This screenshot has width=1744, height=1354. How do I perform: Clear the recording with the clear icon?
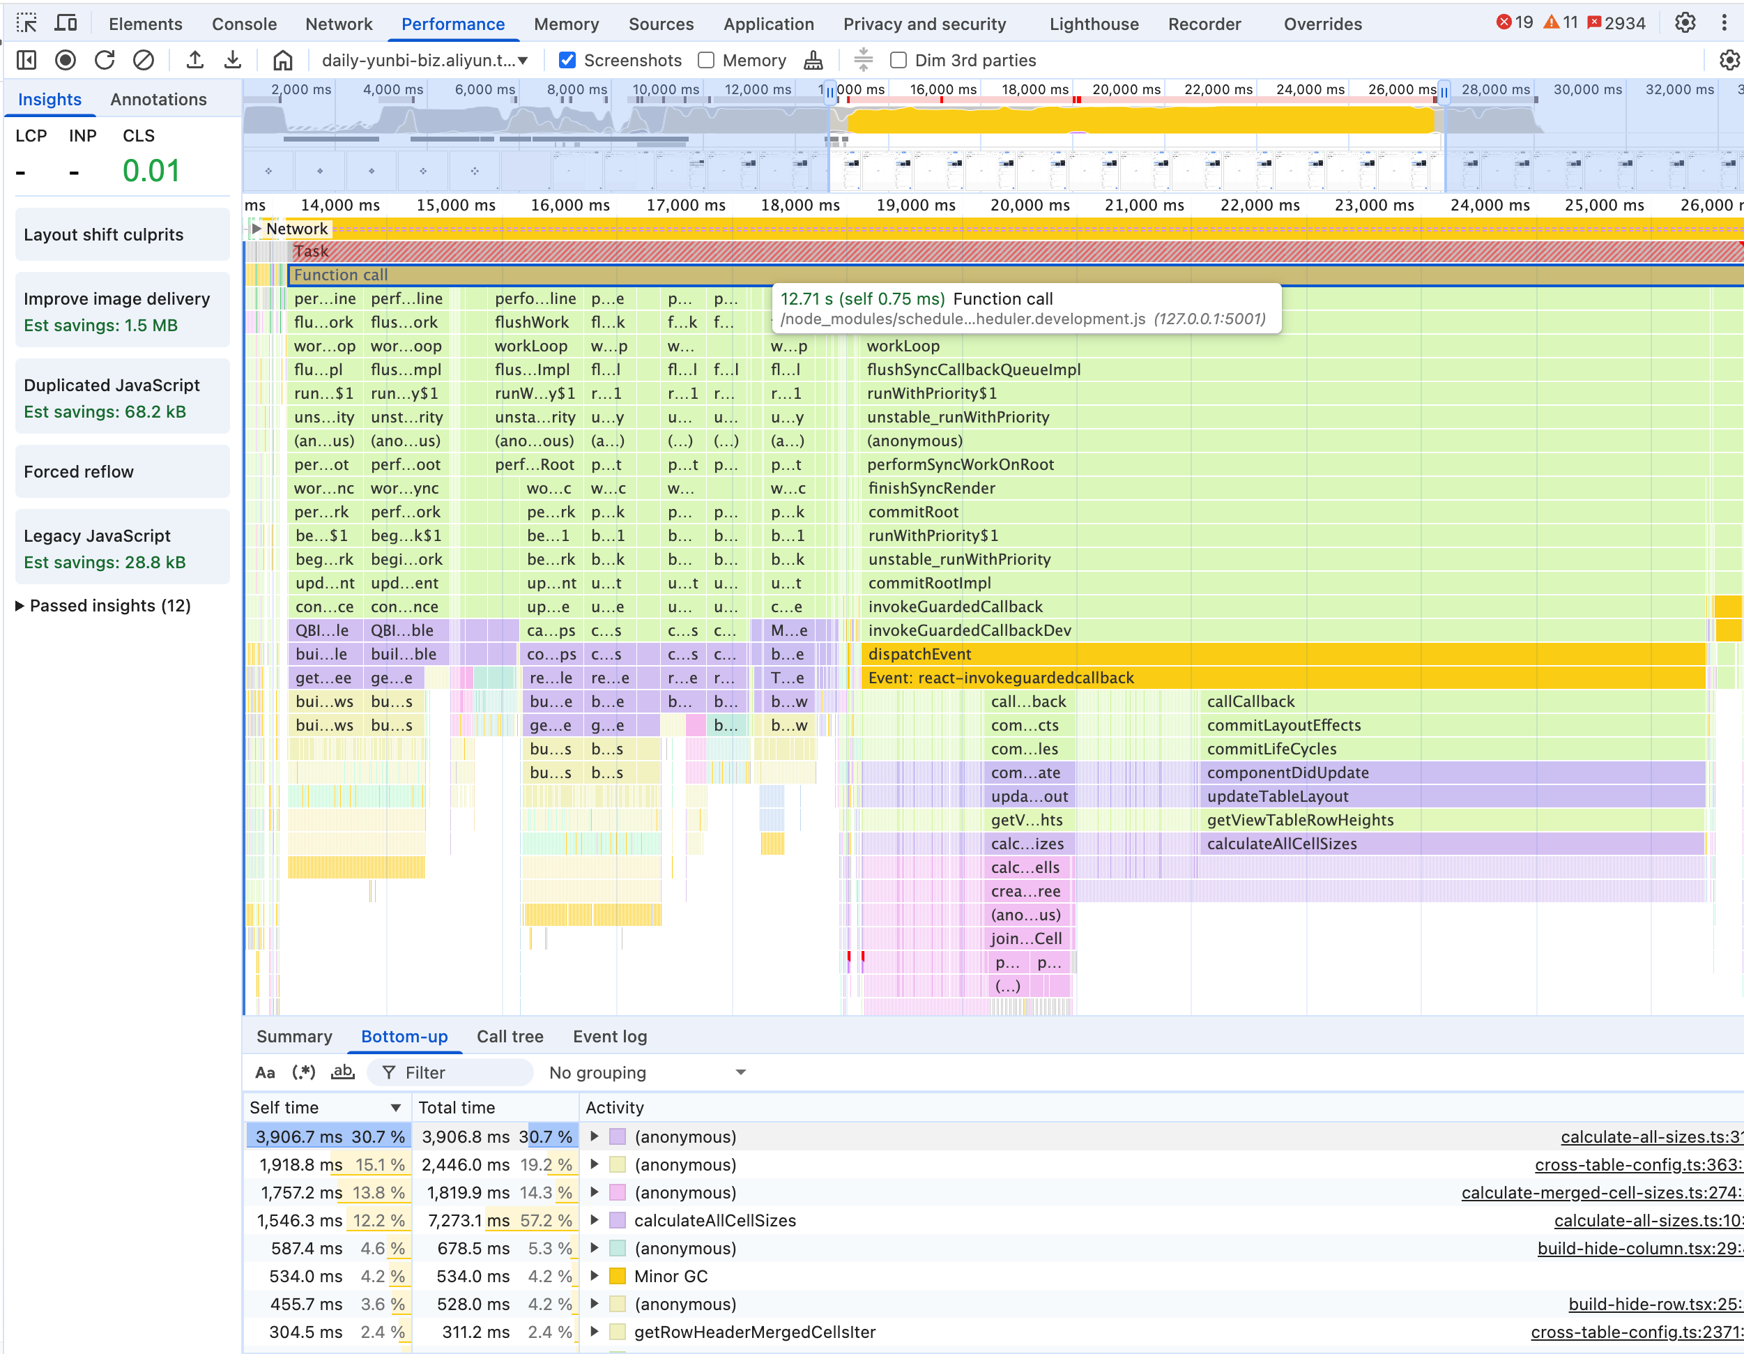144,60
